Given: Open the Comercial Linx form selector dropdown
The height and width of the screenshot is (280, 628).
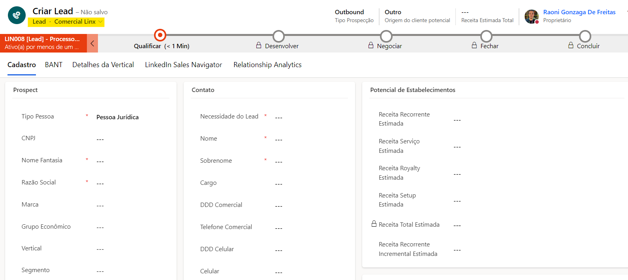Looking at the screenshot, I should coord(79,22).
